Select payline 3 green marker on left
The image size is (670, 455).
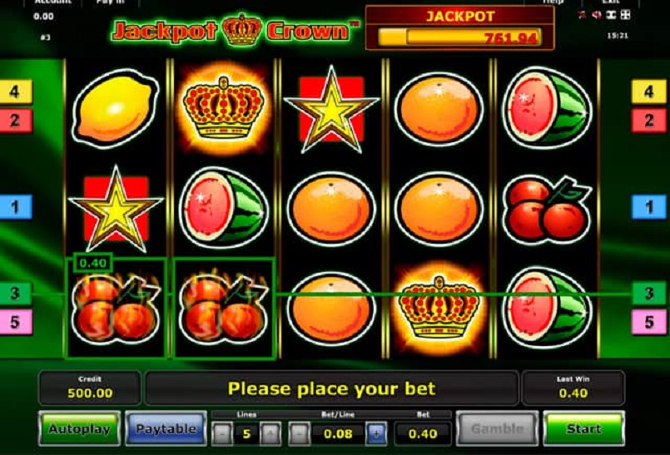pyautogui.click(x=16, y=293)
